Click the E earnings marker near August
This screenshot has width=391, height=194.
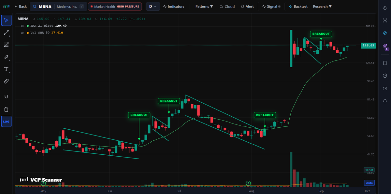tap(248, 183)
